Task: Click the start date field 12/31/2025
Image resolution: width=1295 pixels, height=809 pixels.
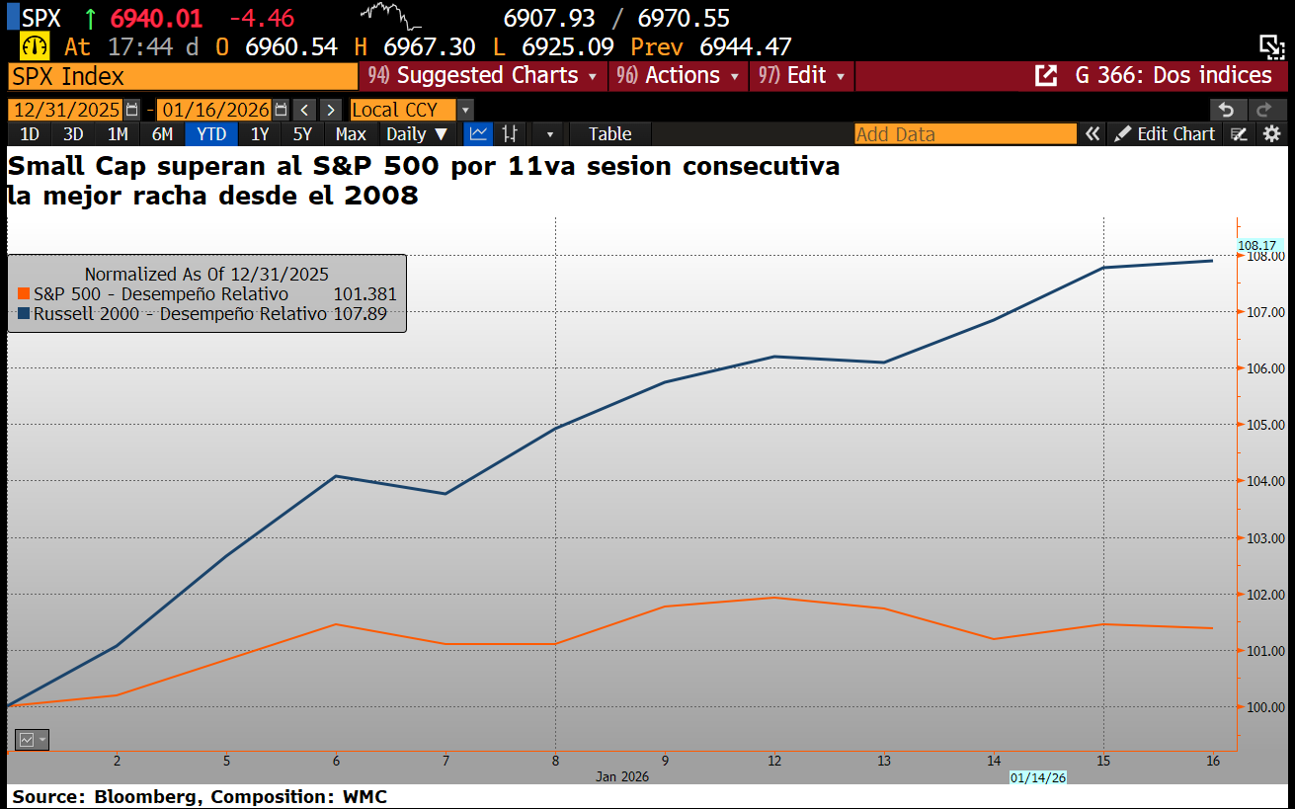Action: click(65, 110)
